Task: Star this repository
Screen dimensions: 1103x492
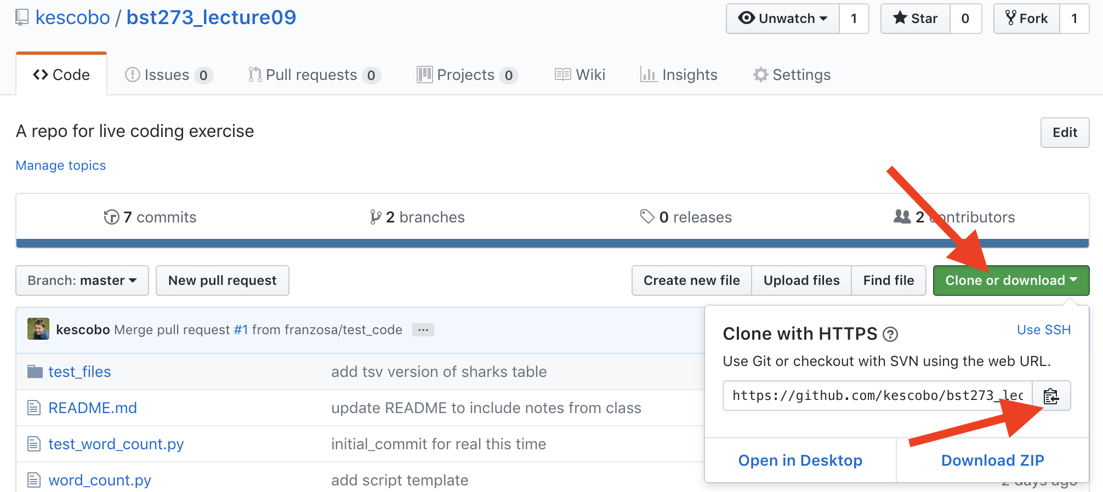Action: tap(916, 19)
